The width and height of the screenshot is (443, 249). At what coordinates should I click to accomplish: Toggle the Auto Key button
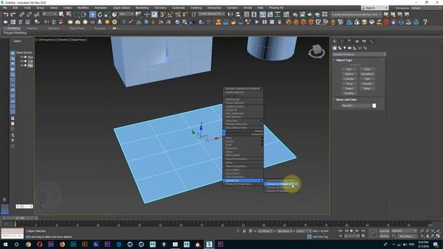coord(384,231)
